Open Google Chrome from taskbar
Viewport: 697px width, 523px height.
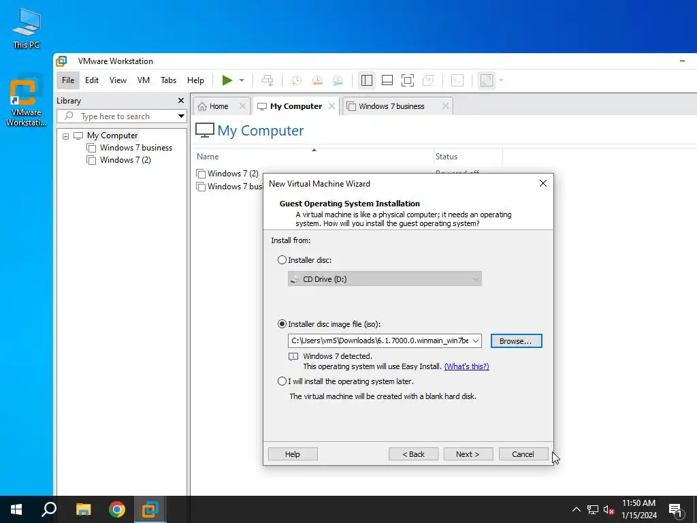(117, 509)
